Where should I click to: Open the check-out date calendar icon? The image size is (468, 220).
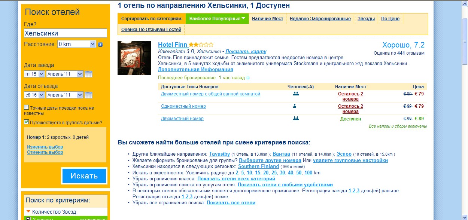click(x=88, y=95)
